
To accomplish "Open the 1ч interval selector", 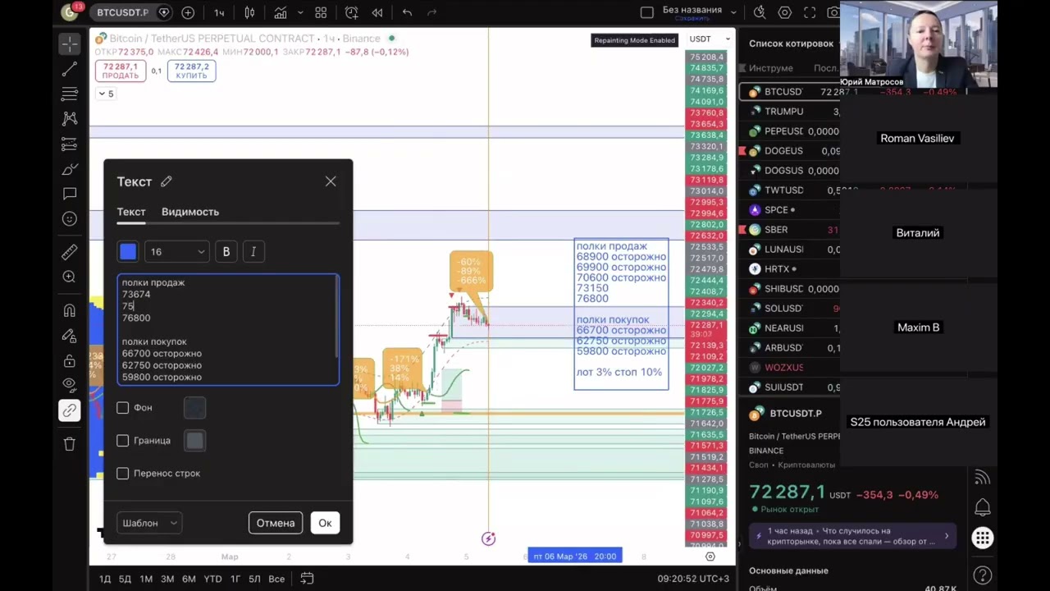I will 219,12.
